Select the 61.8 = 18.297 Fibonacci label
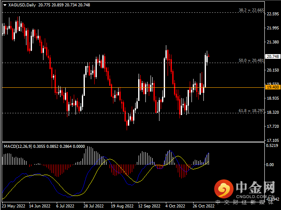The height and width of the screenshot is (210, 281). [251, 111]
